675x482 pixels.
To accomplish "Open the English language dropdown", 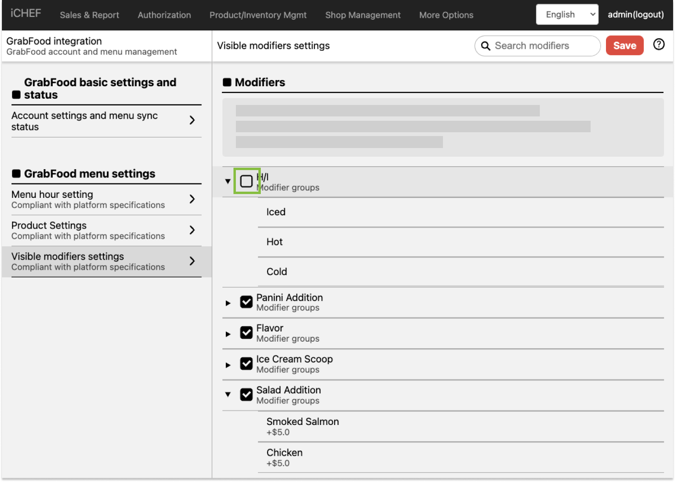I will (567, 14).
